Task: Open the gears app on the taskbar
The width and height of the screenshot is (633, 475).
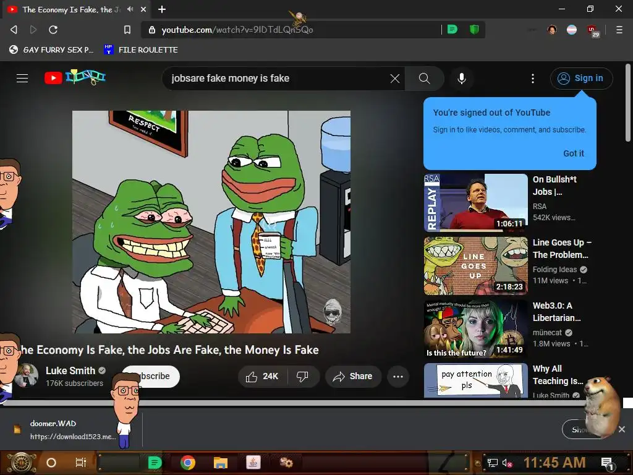Action: coord(286,463)
